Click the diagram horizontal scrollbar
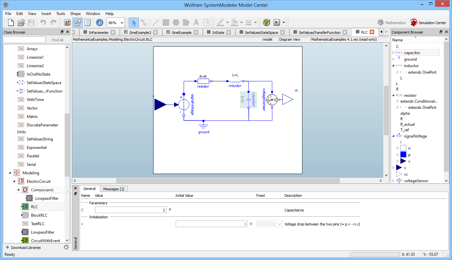This screenshot has width=452, height=260. click(228, 181)
